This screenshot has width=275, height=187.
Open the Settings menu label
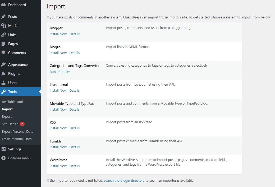pyautogui.click(x=15, y=149)
